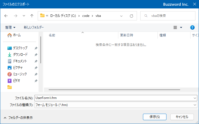
Task: Open ドキュメント in the sidebar
Action: click(17, 61)
